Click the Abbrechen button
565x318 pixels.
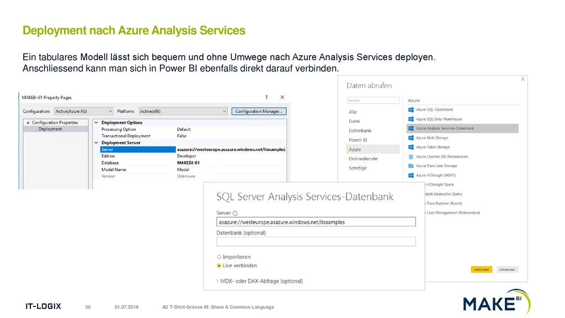pos(508,269)
